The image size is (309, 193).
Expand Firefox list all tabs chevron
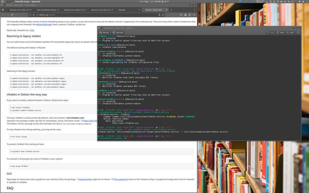(194, 10)
